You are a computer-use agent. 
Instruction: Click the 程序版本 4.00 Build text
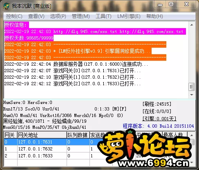click(x=158, y=126)
